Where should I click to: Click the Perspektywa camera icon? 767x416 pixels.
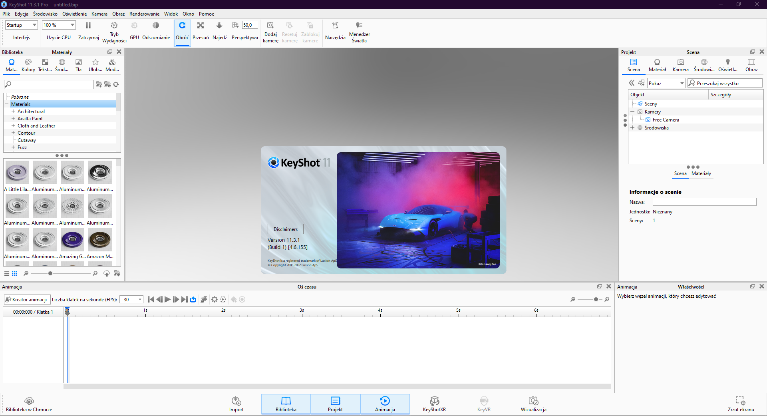pyautogui.click(x=235, y=25)
